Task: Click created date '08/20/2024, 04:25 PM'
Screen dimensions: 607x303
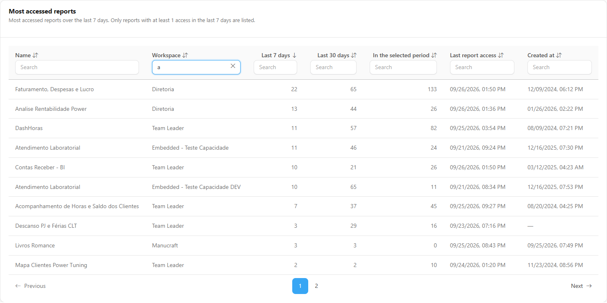Action: 555,206
